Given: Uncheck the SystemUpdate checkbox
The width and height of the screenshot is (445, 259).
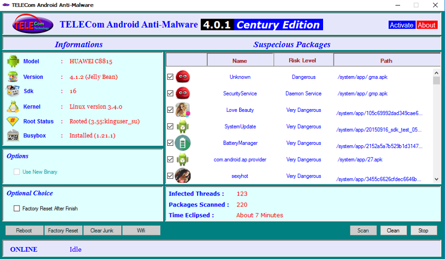Looking at the screenshot, I should pos(170,126).
